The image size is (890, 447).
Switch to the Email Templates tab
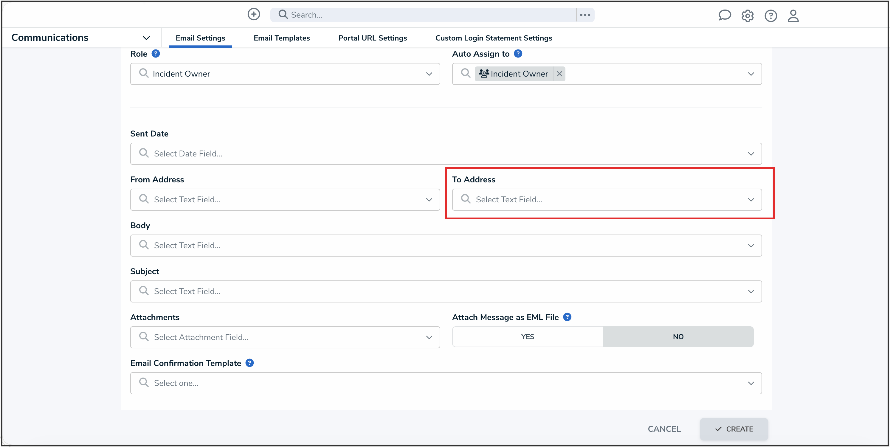point(282,38)
